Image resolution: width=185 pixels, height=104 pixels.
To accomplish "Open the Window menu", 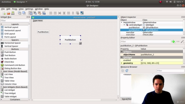I will [39, 9].
